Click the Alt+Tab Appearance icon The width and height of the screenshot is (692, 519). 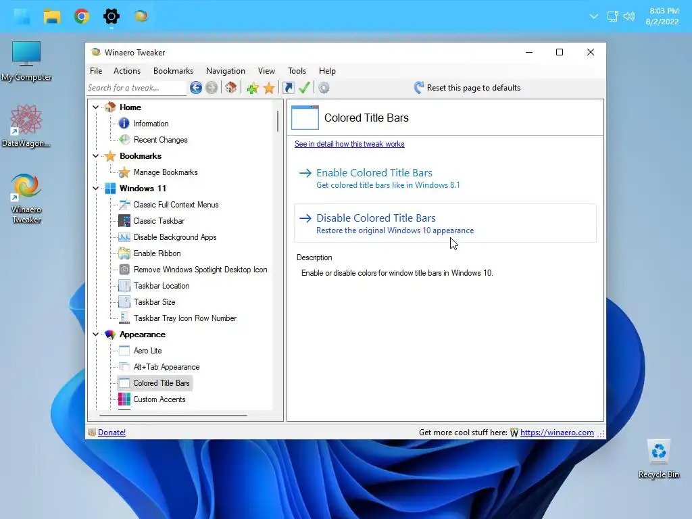tap(124, 367)
